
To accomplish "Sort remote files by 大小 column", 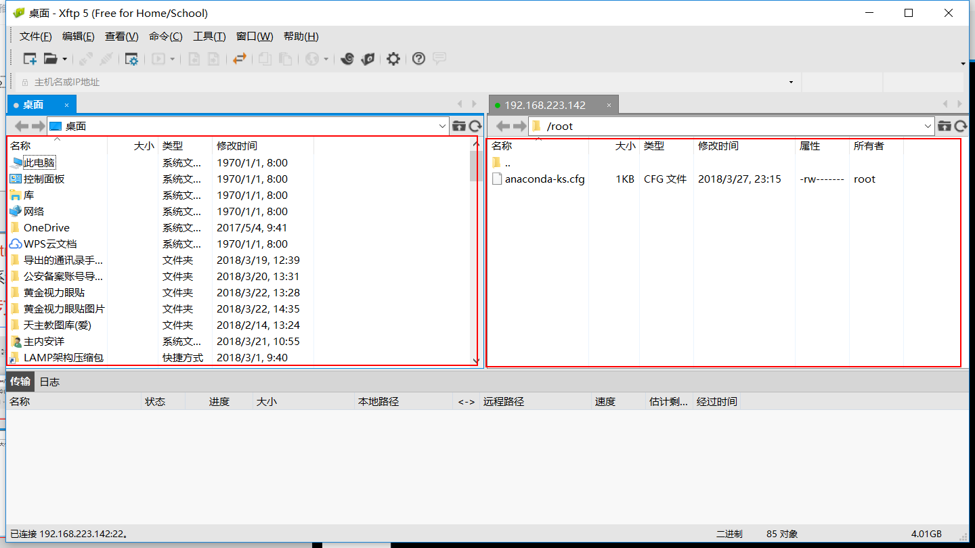I will (614, 145).
